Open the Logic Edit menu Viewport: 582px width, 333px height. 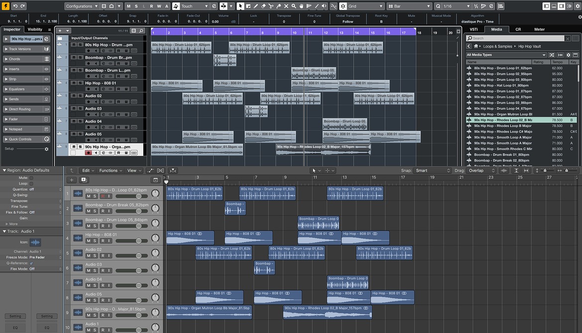click(88, 170)
